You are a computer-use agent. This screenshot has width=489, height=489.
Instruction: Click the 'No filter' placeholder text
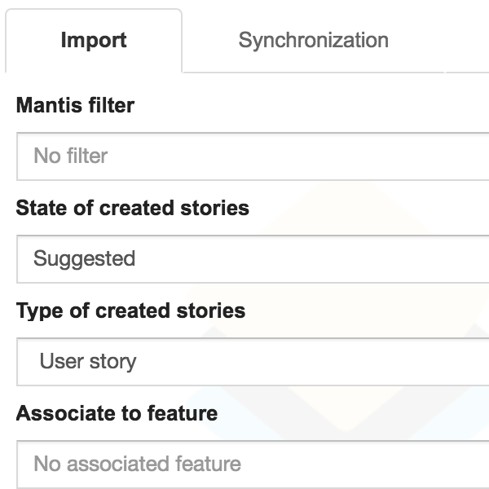coord(70,156)
